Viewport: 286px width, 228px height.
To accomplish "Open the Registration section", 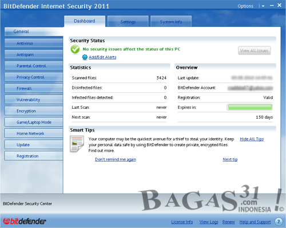I will pos(34,156).
